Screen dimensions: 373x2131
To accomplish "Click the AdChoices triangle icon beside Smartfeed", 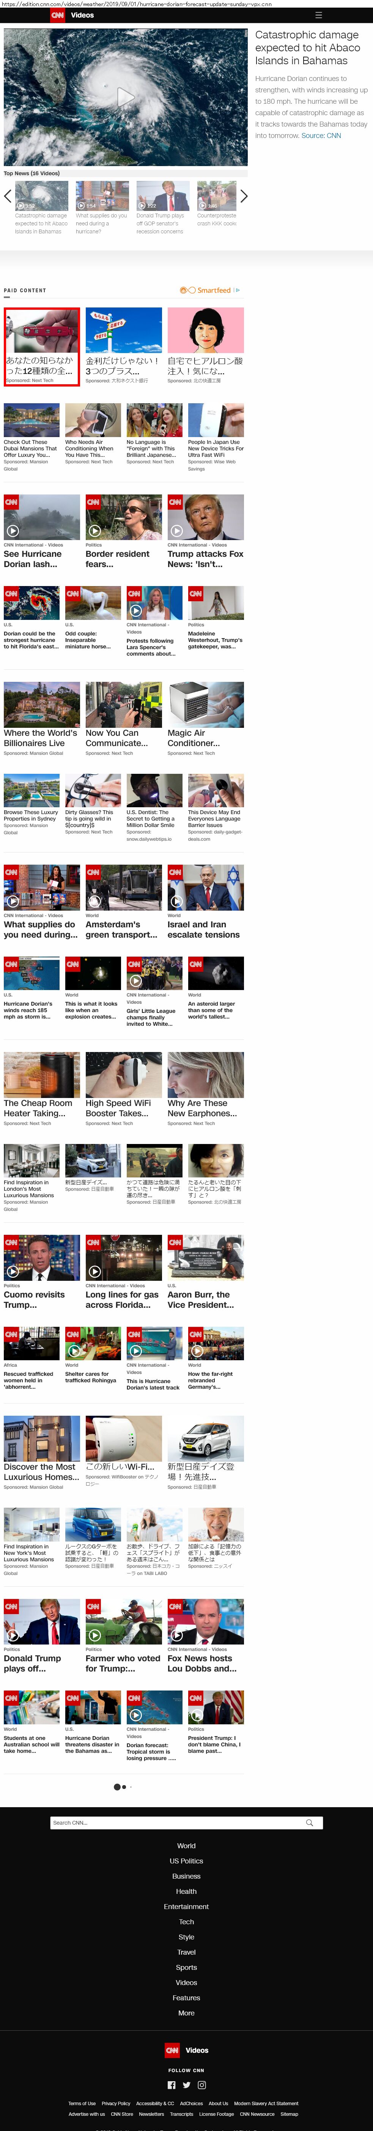I will (x=237, y=290).
